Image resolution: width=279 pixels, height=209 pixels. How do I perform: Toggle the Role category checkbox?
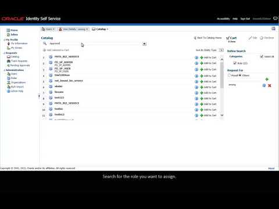click(x=235, y=63)
